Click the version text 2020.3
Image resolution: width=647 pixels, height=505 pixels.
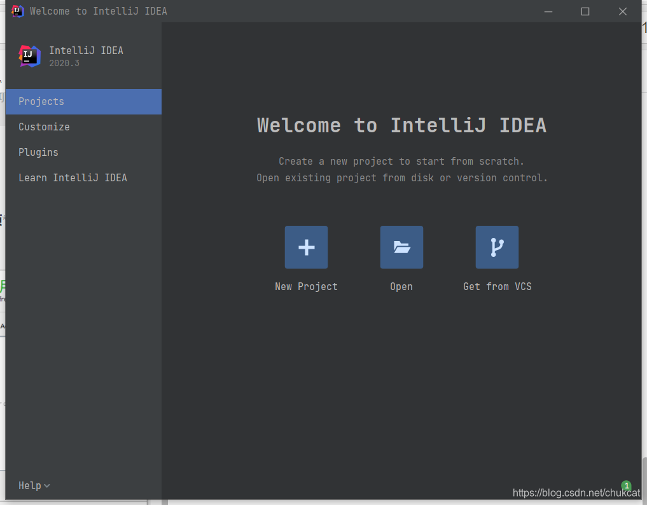click(x=64, y=63)
